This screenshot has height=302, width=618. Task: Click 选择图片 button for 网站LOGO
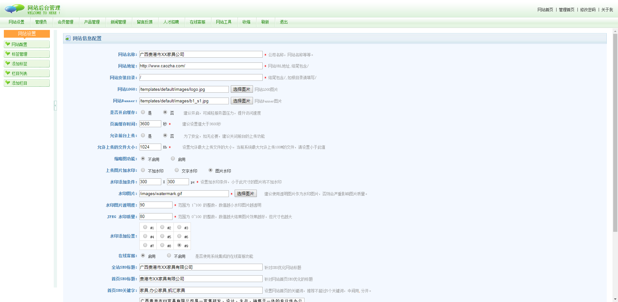(242, 89)
